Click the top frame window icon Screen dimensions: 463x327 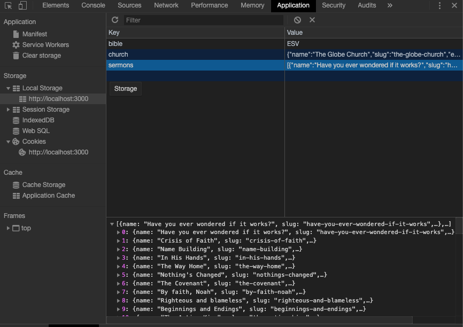click(16, 228)
